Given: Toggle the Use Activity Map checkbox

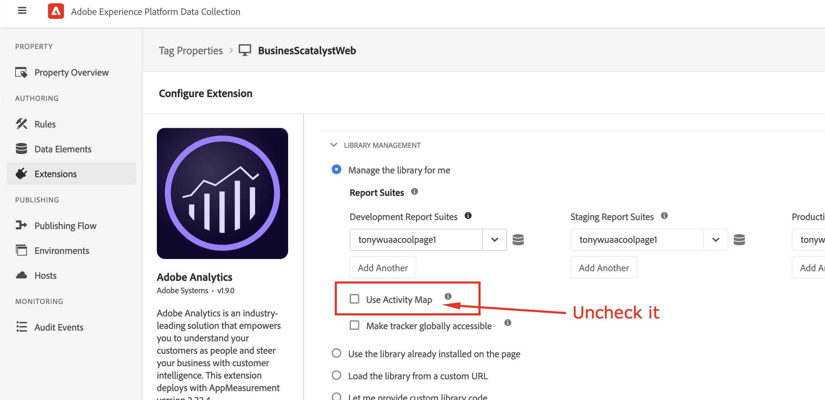Looking at the screenshot, I should [354, 299].
